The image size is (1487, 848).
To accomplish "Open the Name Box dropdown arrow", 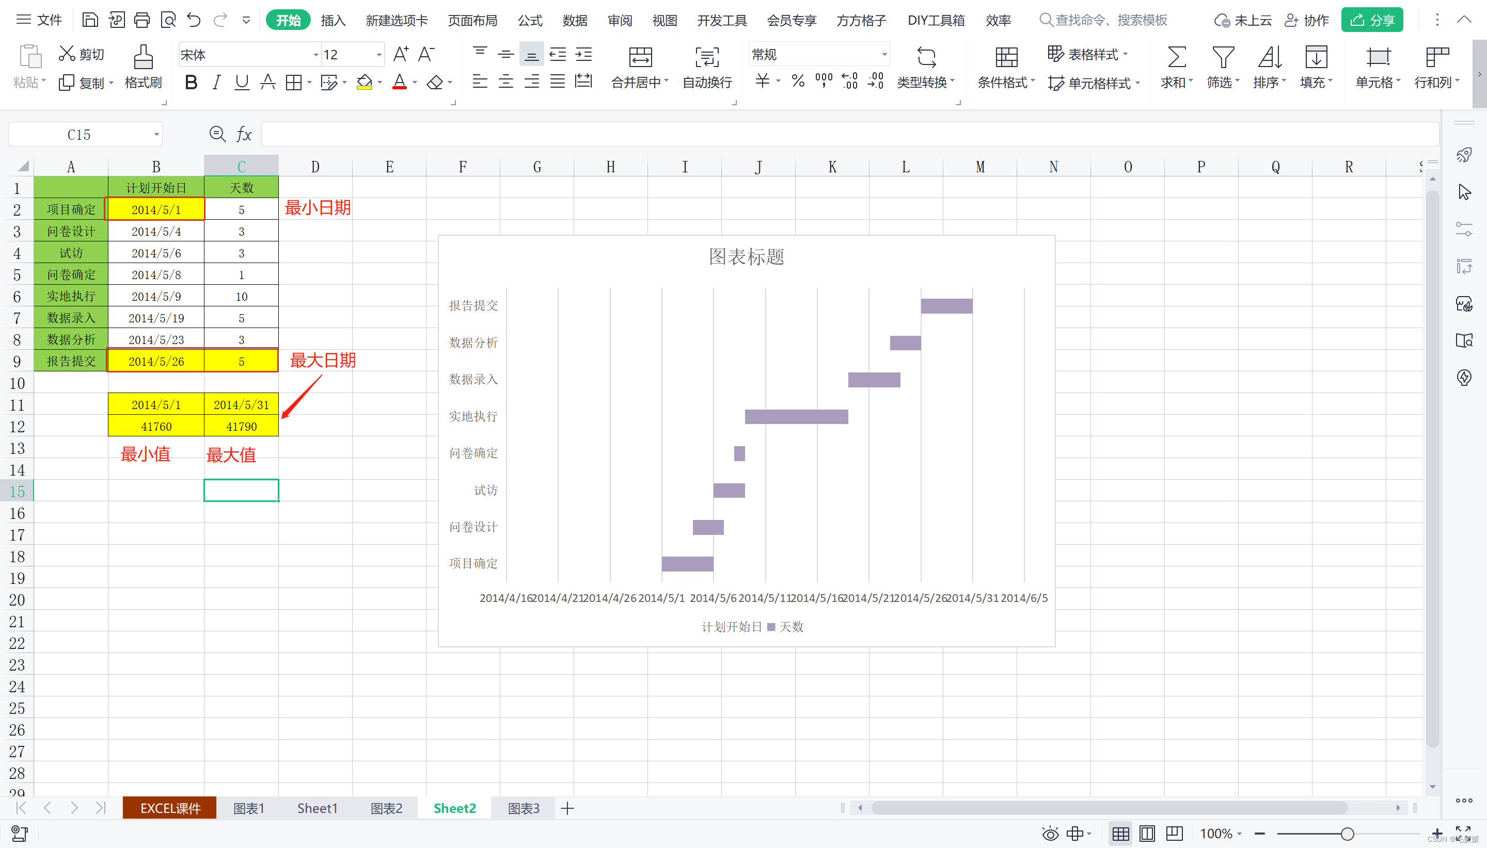I will coord(156,135).
